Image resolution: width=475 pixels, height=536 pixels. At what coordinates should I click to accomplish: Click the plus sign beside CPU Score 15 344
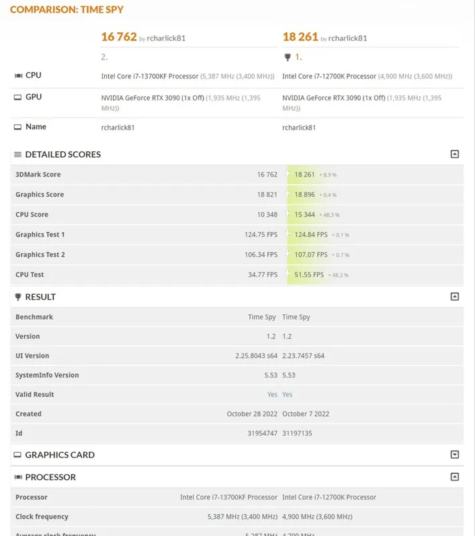[x=288, y=215]
